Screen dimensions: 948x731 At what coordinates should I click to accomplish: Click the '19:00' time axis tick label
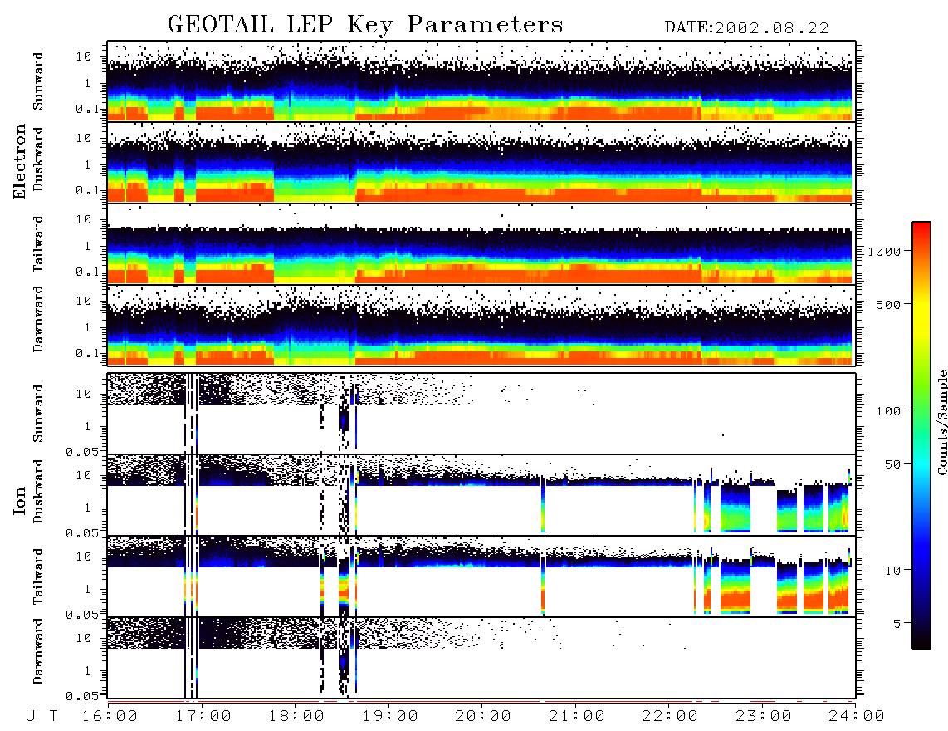point(390,717)
